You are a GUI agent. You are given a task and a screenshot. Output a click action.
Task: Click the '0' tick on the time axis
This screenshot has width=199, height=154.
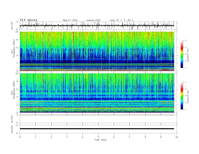click(x=20, y=137)
